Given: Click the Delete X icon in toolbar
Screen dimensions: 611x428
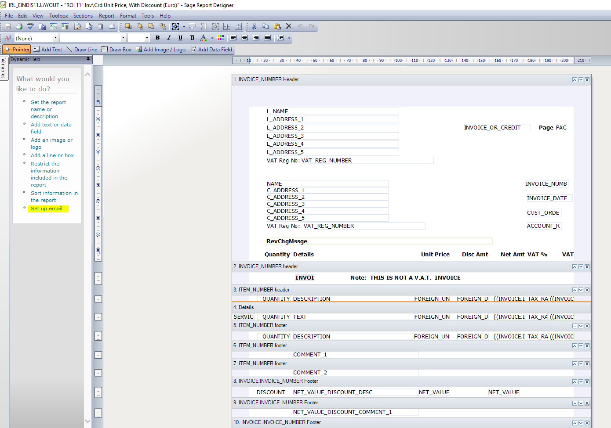Looking at the screenshot, I should point(289,26).
